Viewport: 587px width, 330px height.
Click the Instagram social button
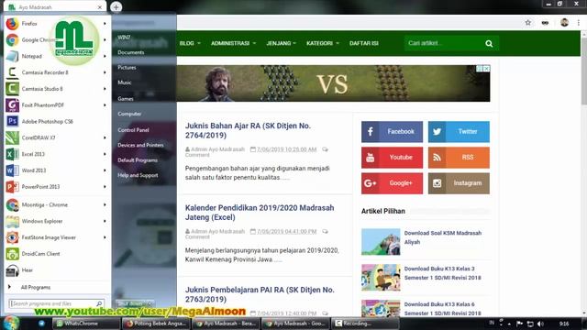click(459, 183)
